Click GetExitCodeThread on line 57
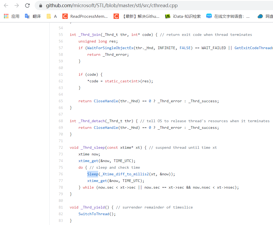273x225 pixels. (253, 48)
